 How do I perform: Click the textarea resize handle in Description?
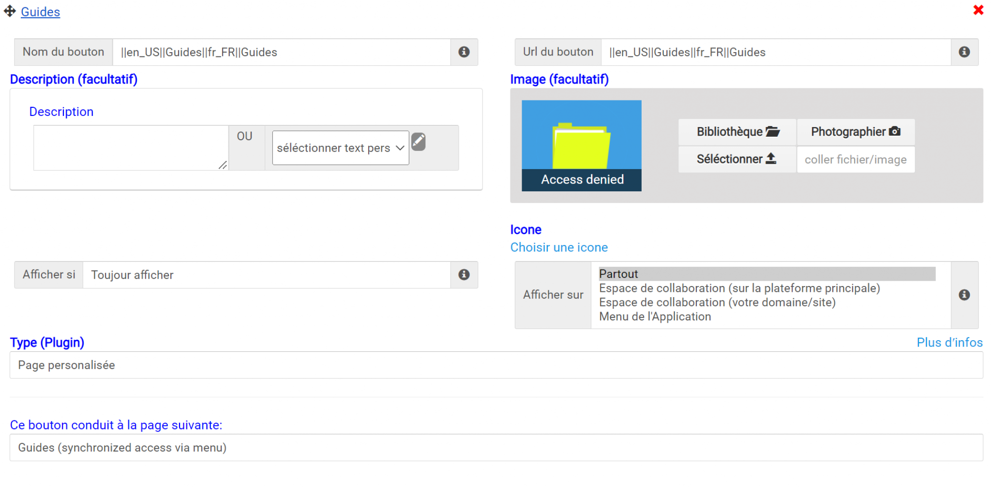[223, 165]
